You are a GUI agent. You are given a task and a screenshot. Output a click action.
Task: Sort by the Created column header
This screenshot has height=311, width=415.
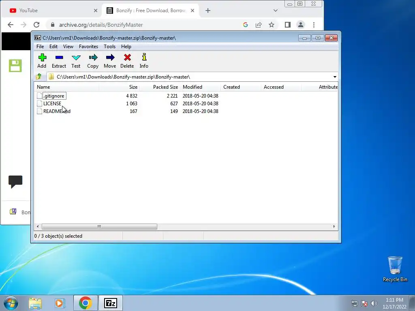241,87
